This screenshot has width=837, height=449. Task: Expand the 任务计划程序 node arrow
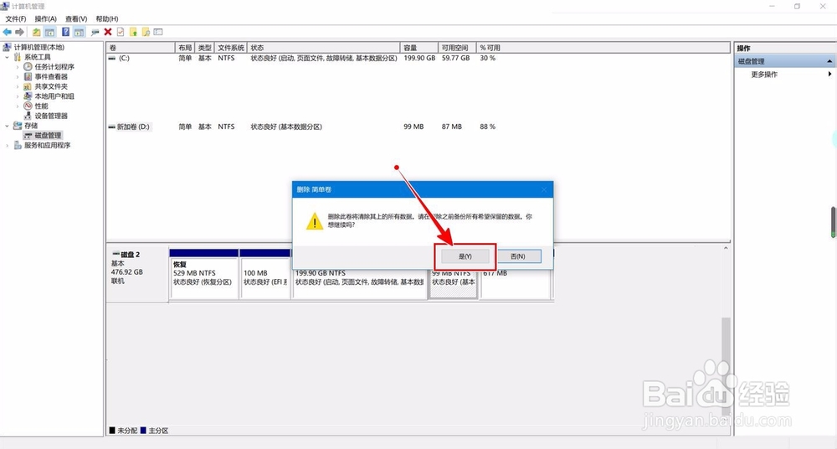(17, 67)
